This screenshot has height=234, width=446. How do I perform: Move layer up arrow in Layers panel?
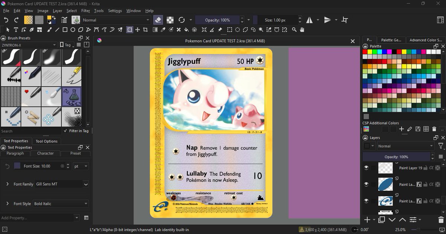pyautogui.click(x=403, y=220)
